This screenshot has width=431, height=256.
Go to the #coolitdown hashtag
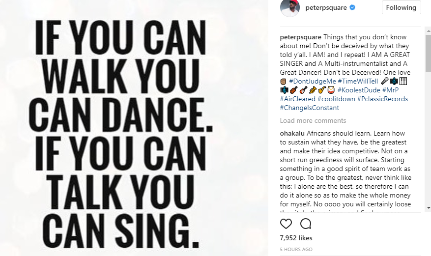tap(335, 99)
